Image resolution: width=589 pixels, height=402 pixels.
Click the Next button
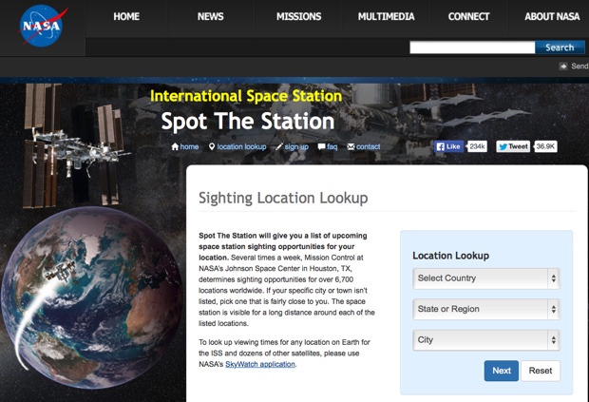click(x=502, y=371)
